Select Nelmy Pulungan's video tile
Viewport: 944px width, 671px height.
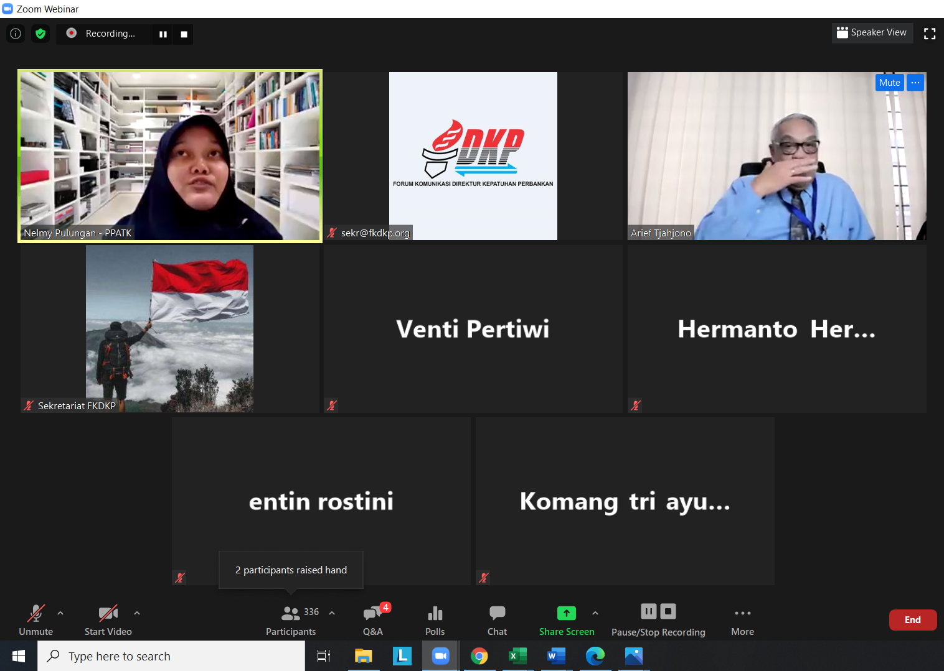pos(170,155)
